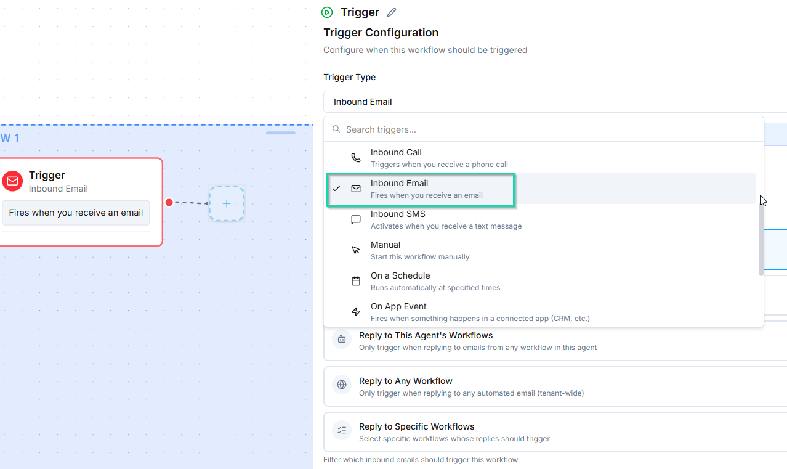The image size is (787, 469).
Task: Click the calendar icon for On a Schedule
Action: coord(356,281)
